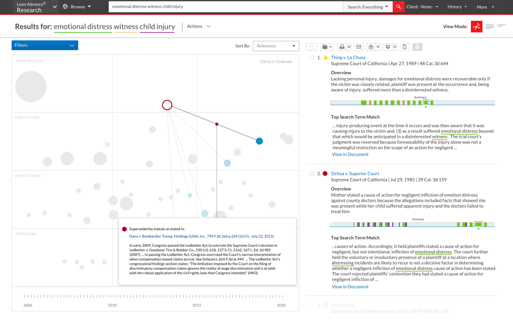The width and height of the screenshot is (513, 321).
Task: Click the search query input field
Action: click(x=226, y=7)
